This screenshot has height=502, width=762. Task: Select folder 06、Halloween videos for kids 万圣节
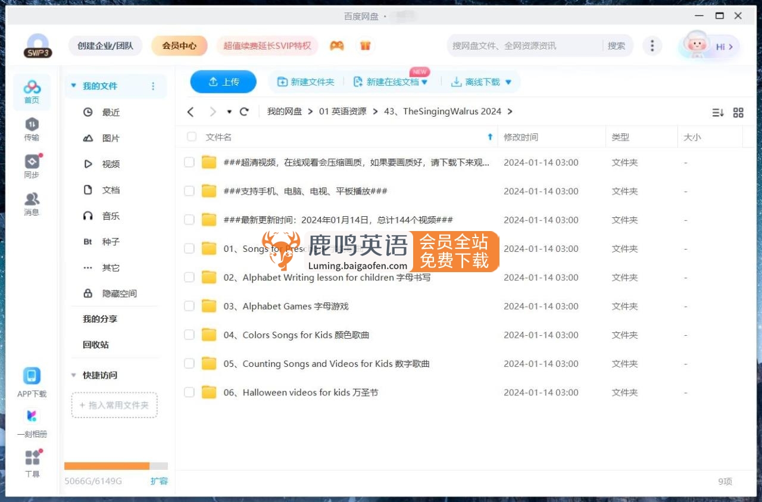pyautogui.click(x=301, y=392)
